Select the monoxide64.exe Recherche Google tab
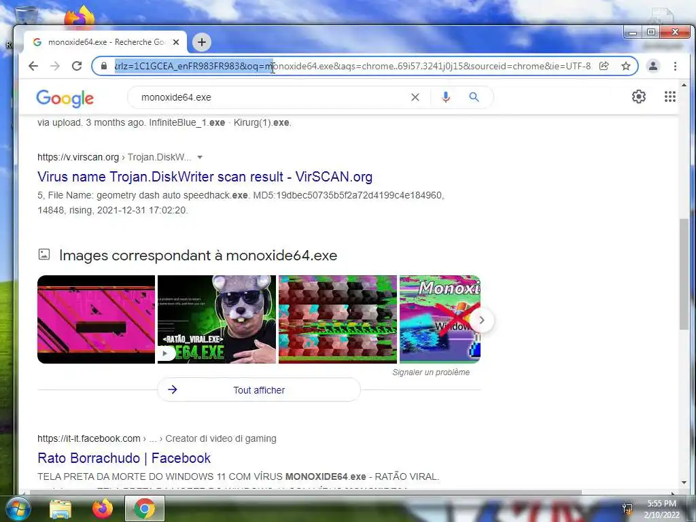 click(x=105, y=42)
